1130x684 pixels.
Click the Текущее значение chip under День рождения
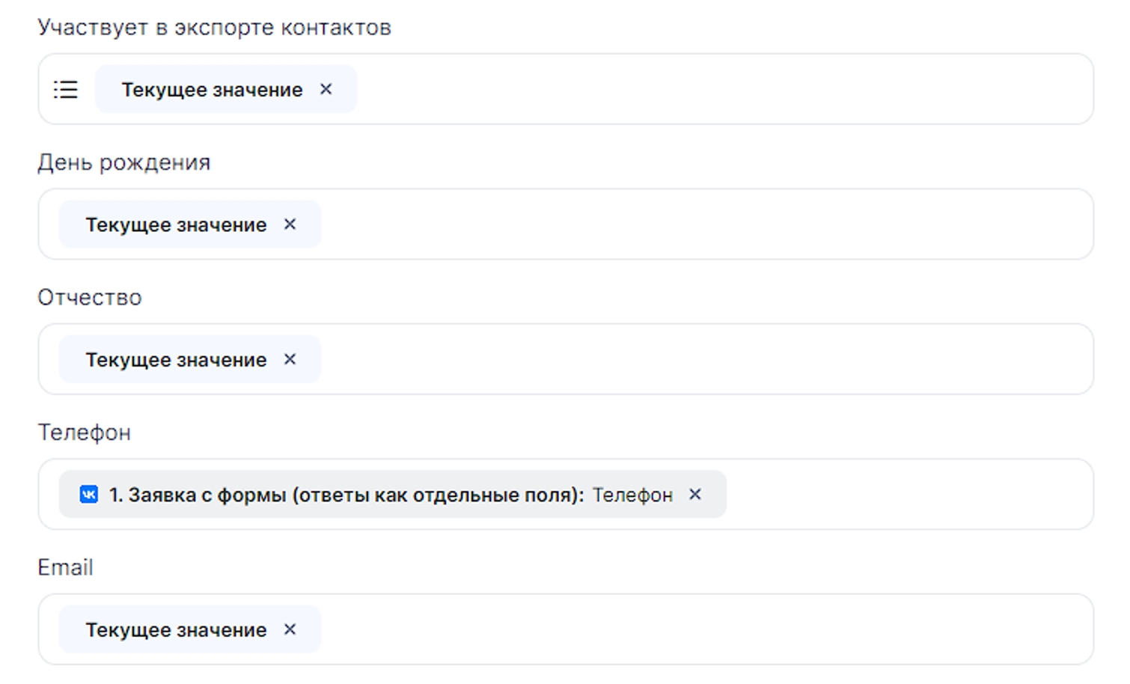176,225
